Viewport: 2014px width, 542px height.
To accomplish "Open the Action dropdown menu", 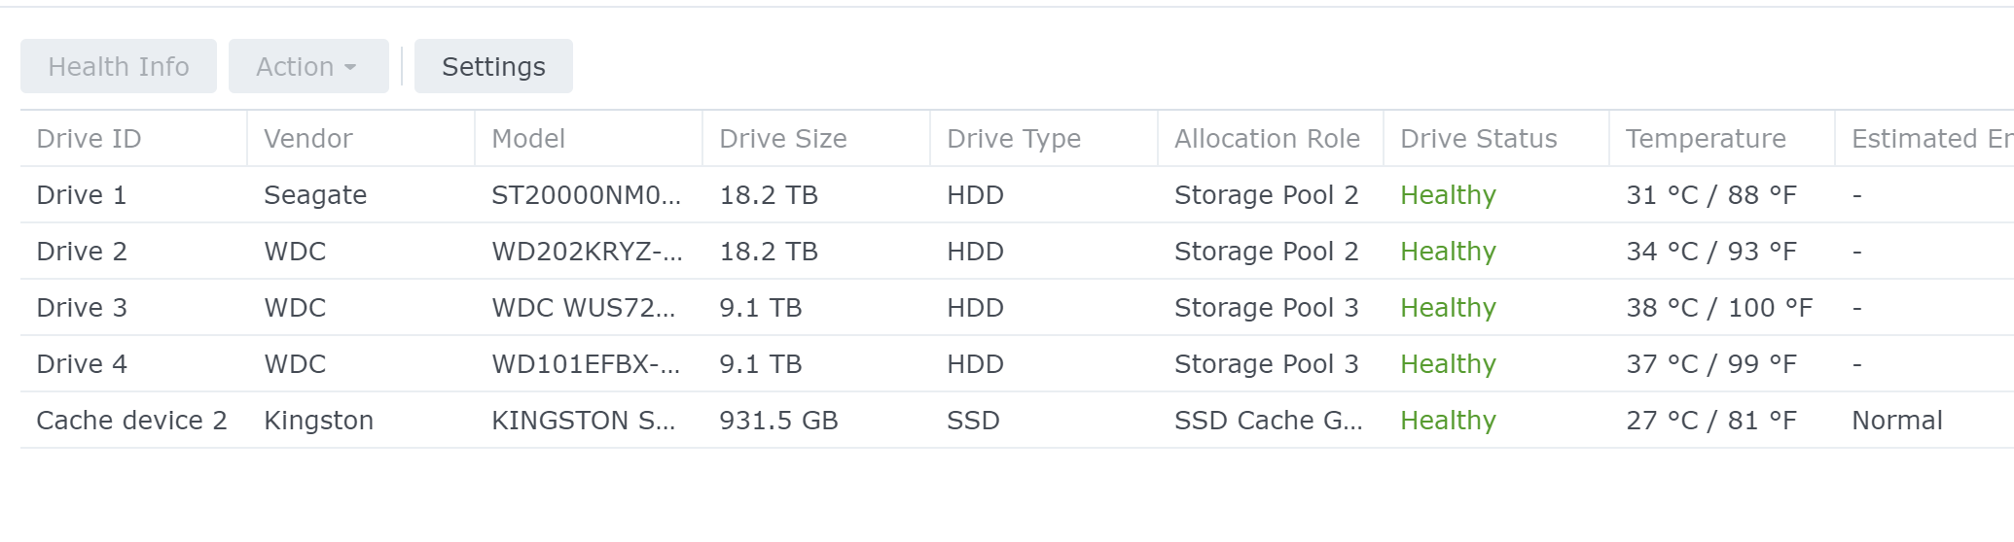I will tap(307, 67).
